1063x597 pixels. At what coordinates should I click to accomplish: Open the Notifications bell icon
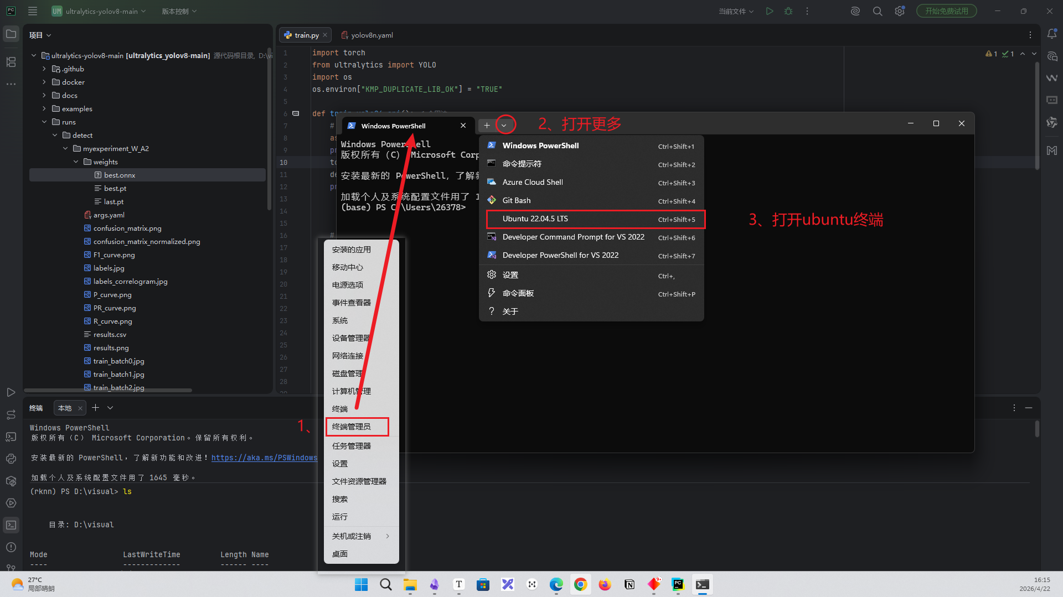click(1052, 34)
